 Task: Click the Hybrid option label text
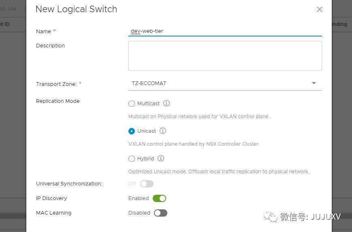pyautogui.click(x=145, y=159)
